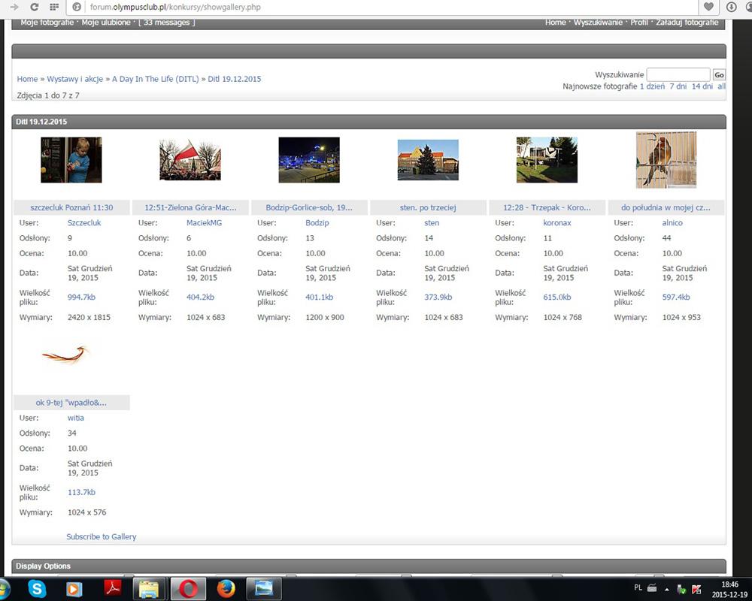This screenshot has height=601, width=752.
Task: Open Wyszukiwanie in the top menu
Action: click(x=598, y=23)
